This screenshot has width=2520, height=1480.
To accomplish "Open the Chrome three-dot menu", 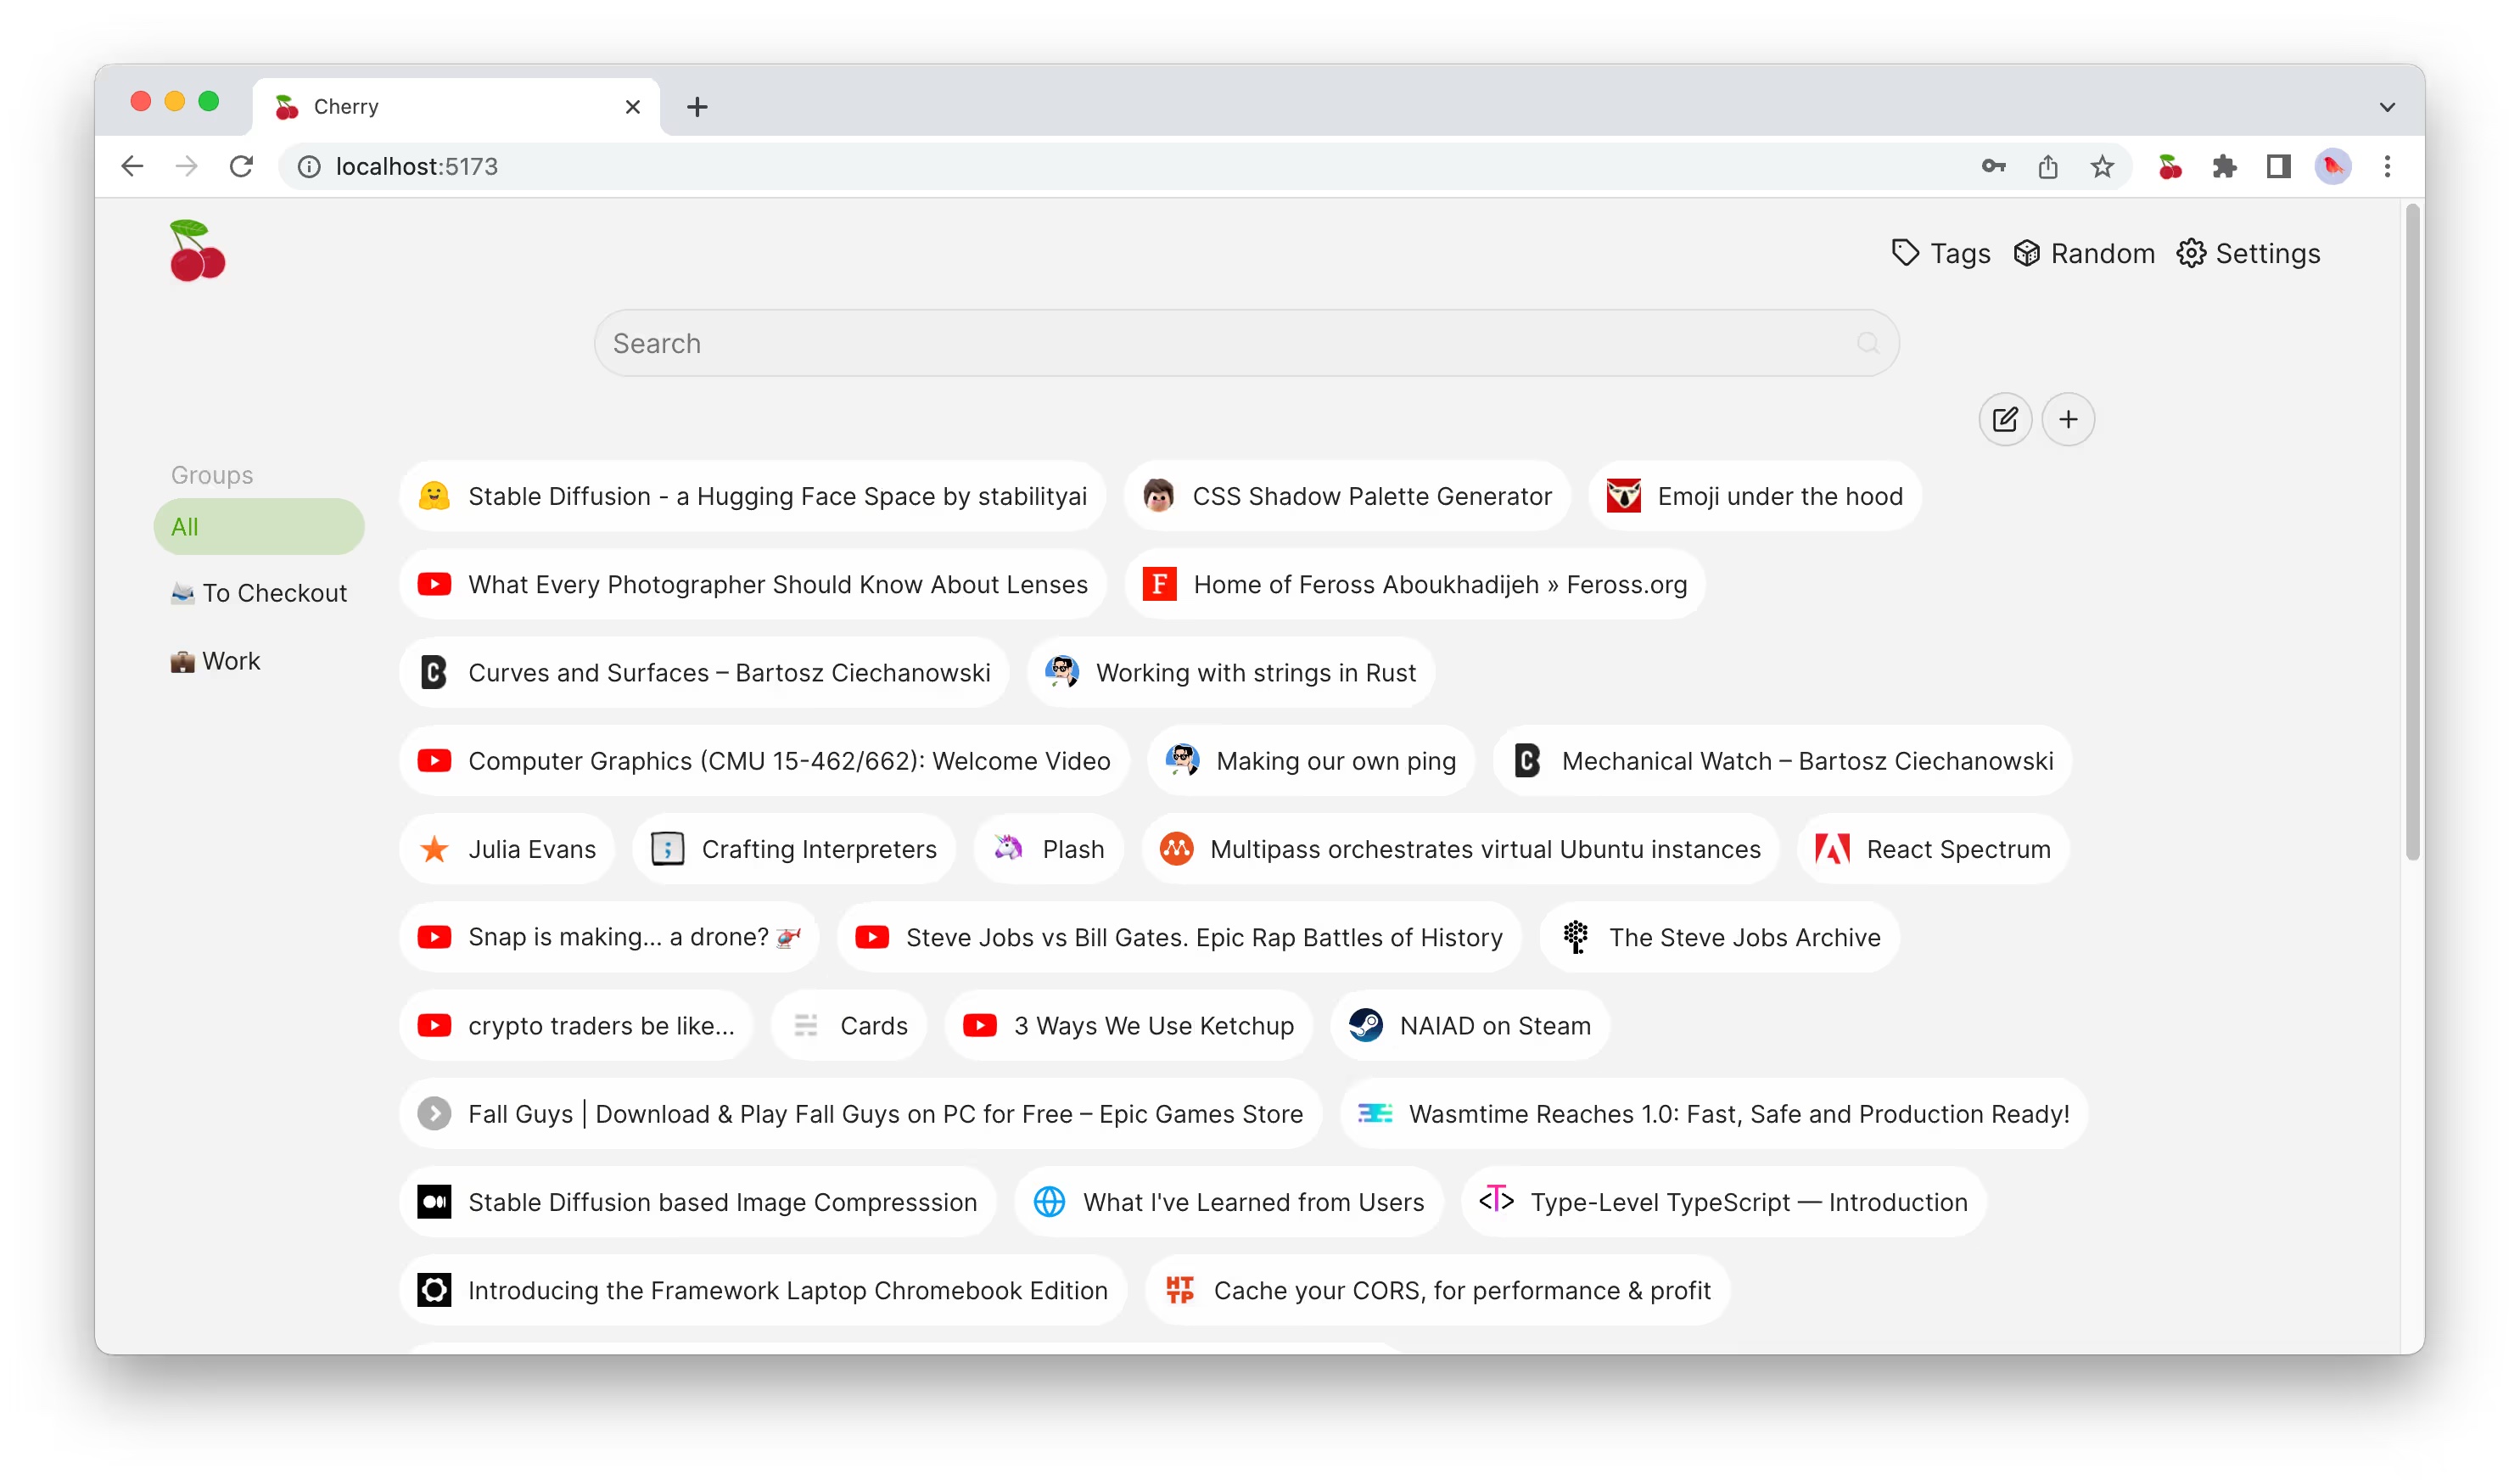I will (2387, 166).
